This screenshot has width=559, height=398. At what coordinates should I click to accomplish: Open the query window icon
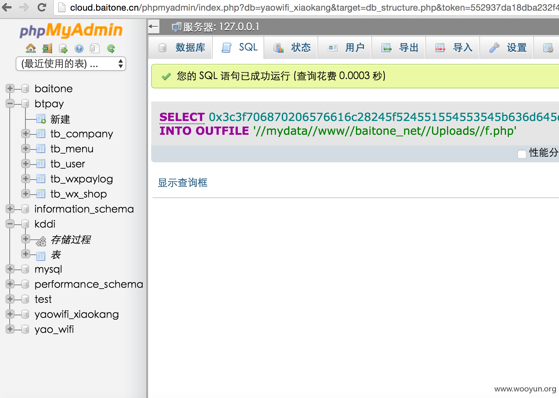pyautogui.click(x=63, y=48)
